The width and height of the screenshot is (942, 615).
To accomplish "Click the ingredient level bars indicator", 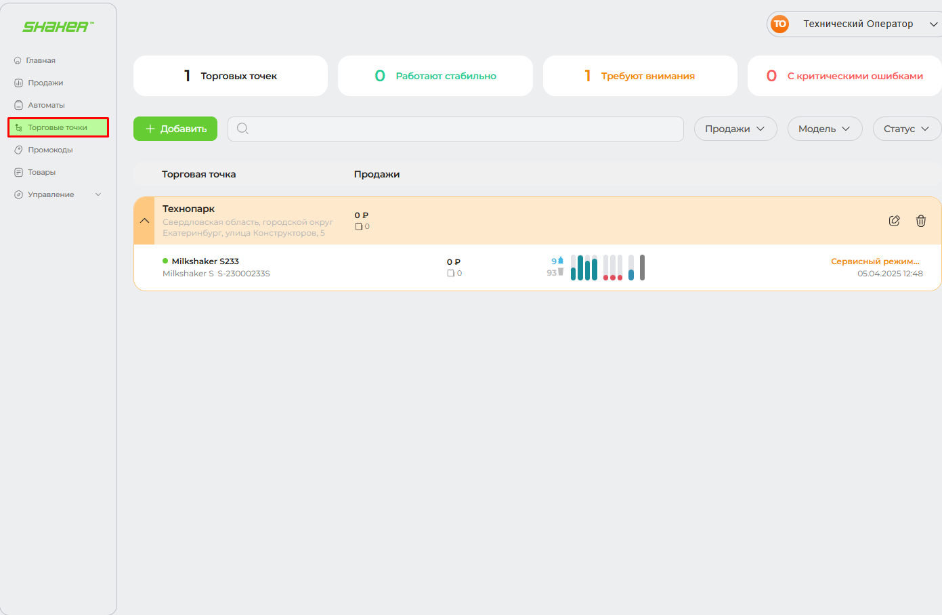I will [x=607, y=268].
